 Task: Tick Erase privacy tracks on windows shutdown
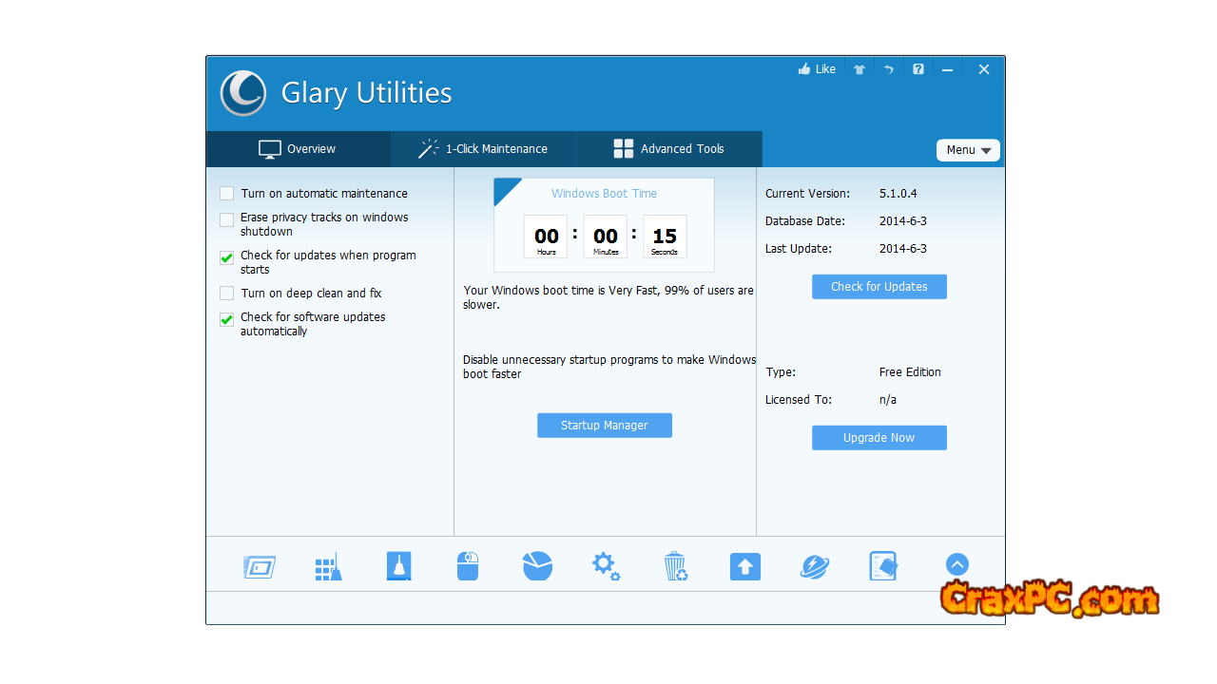[x=227, y=219]
